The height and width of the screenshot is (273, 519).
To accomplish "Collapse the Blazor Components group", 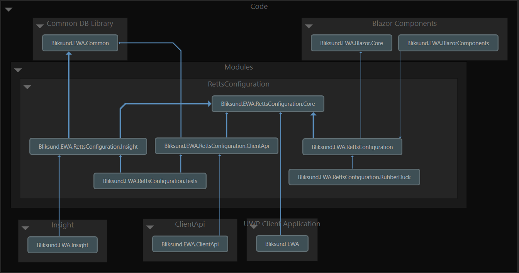I will pos(309,26).
